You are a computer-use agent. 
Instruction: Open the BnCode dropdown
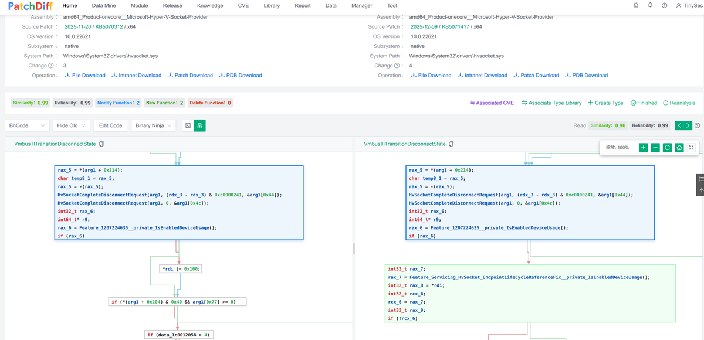point(27,125)
